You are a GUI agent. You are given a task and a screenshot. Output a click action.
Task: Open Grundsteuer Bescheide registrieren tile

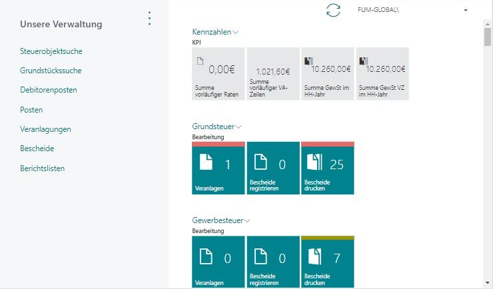coord(273,168)
